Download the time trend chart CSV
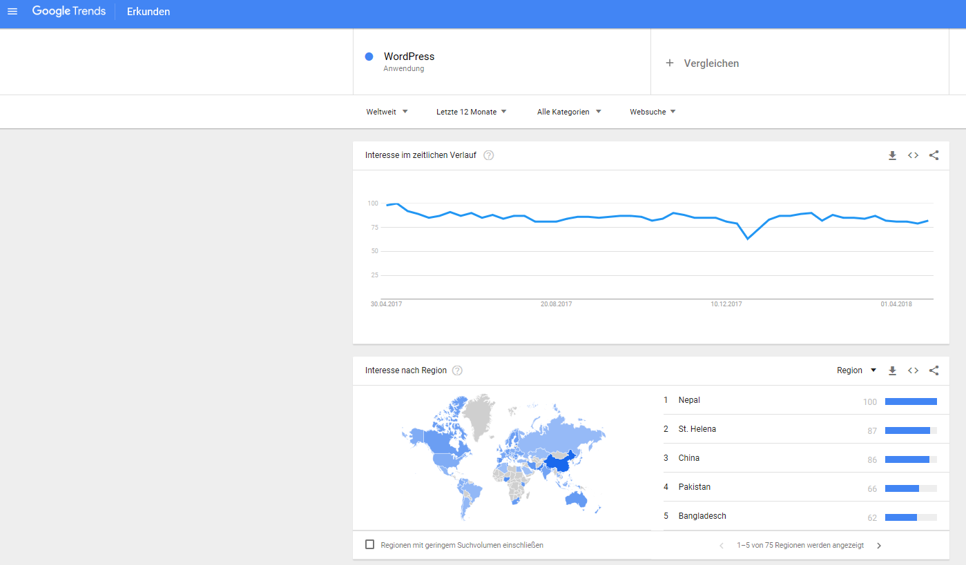Viewport: 966px width, 565px height. point(892,156)
